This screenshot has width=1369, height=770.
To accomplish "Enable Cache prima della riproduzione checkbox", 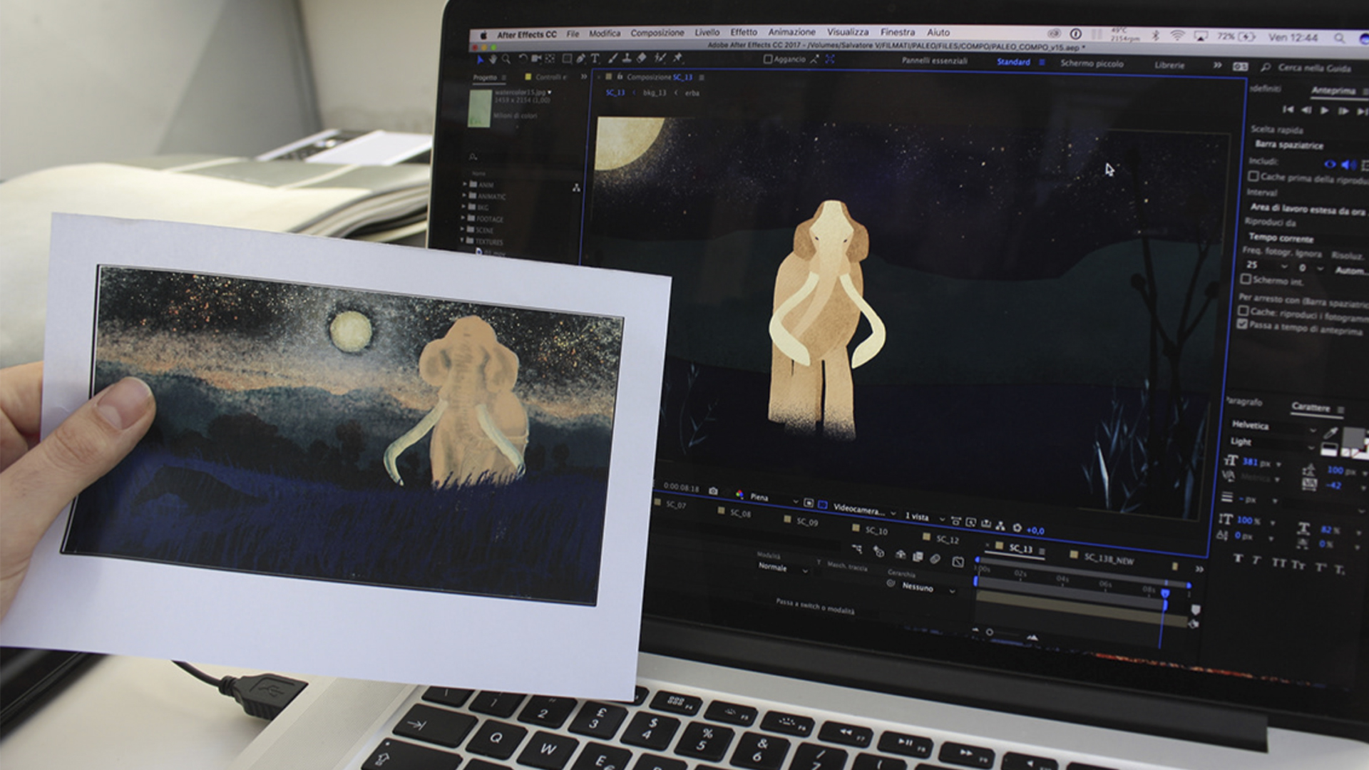I will coord(1253,176).
